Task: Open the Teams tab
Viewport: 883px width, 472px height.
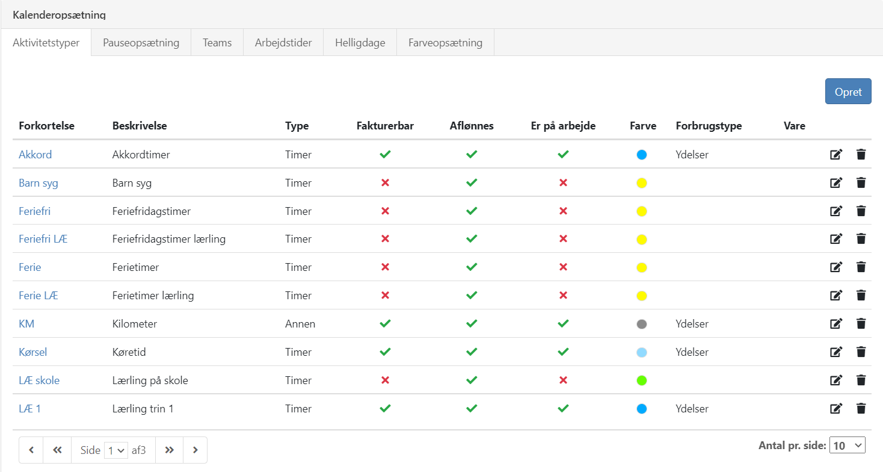Action: 217,43
